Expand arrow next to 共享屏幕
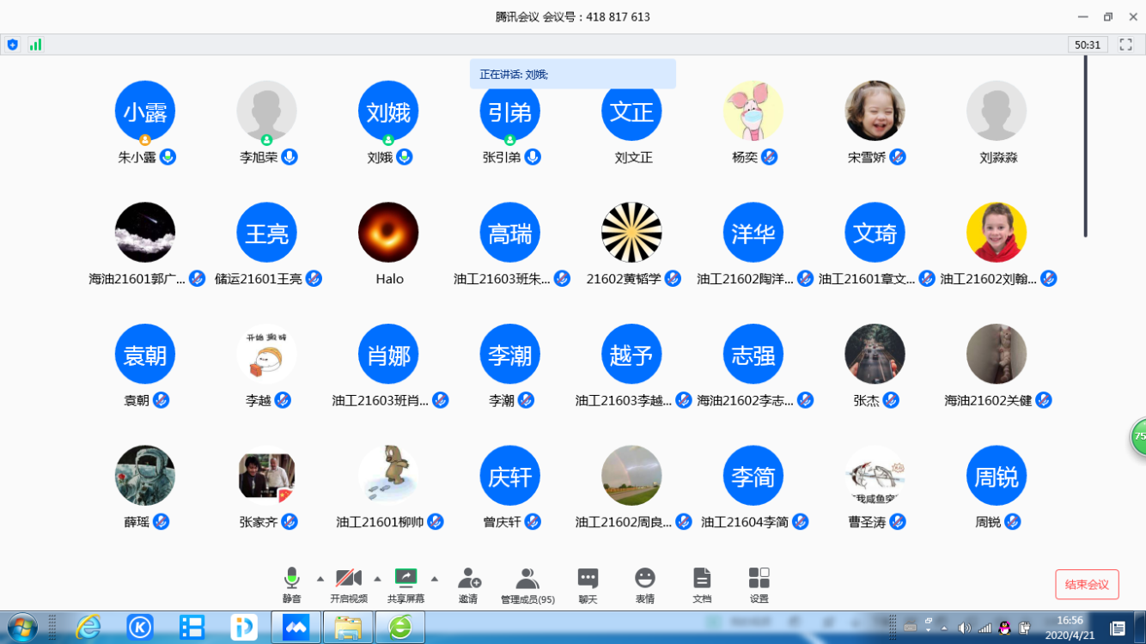The image size is (1146, 644). [435, 579]
